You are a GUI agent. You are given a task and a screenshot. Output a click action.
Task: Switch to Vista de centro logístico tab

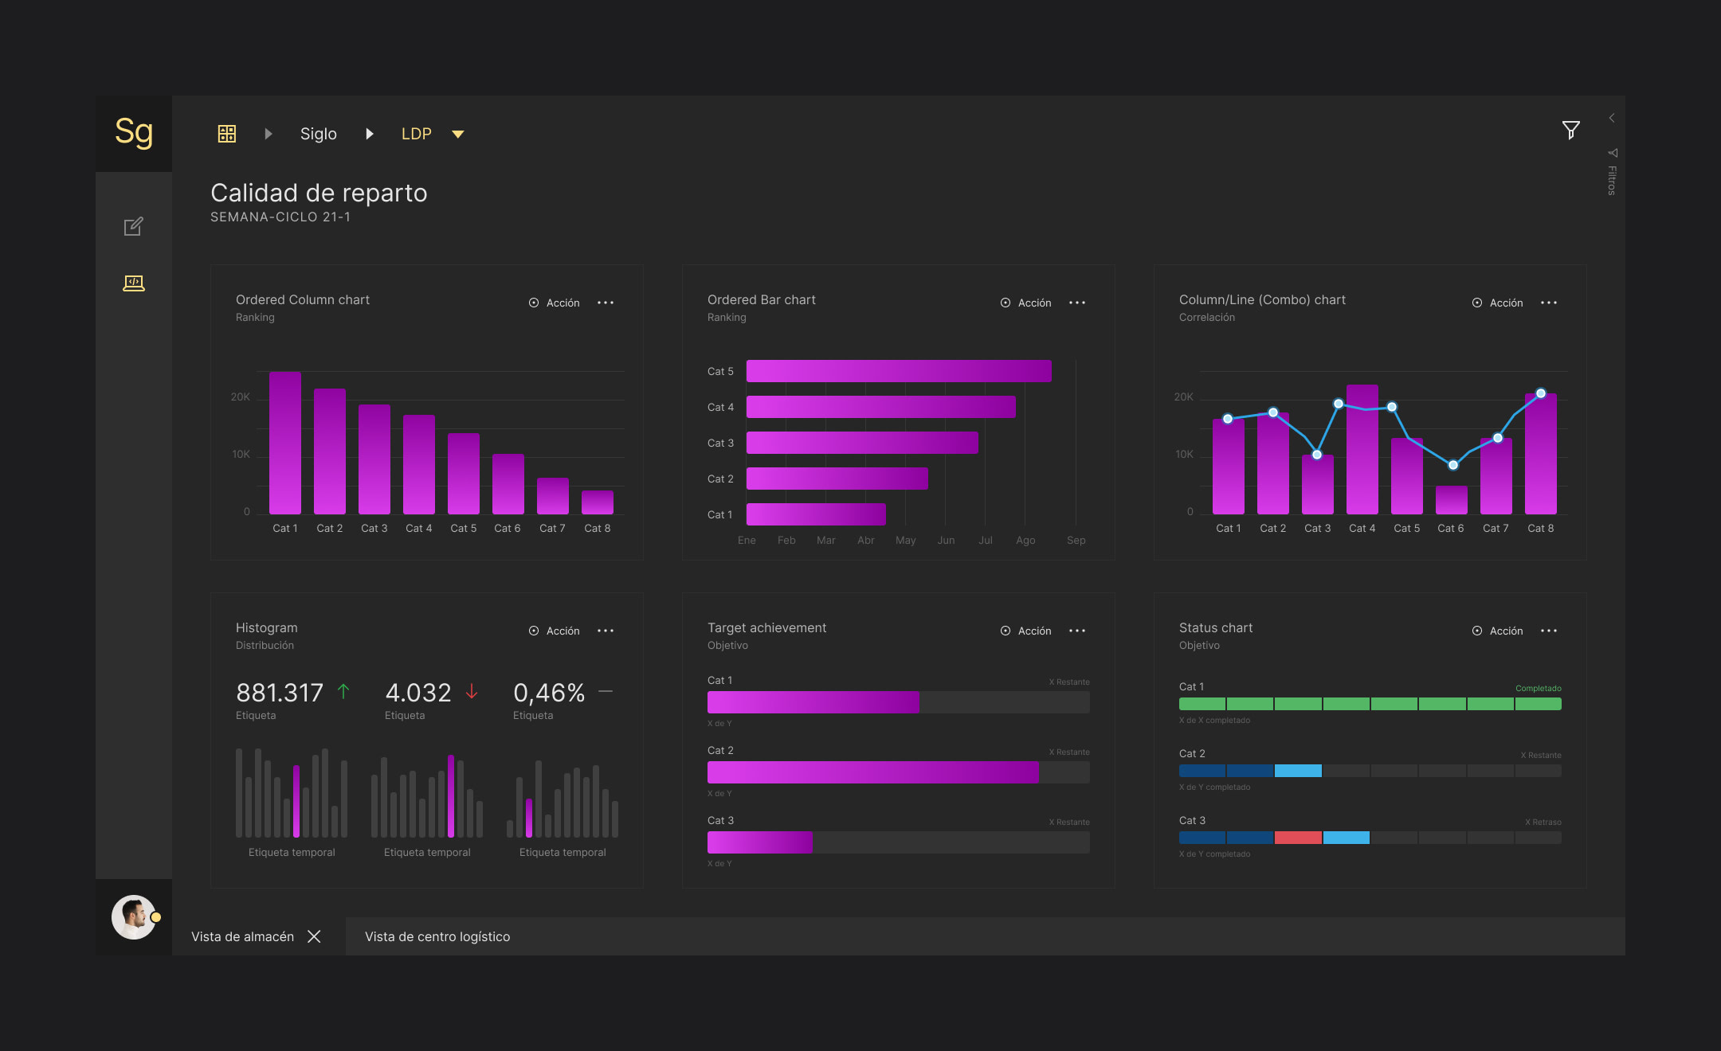pyautogui.click(x=437, y=936)
